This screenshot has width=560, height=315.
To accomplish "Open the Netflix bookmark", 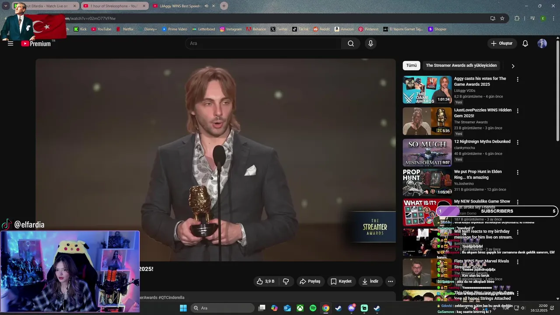I will [125, 29].
